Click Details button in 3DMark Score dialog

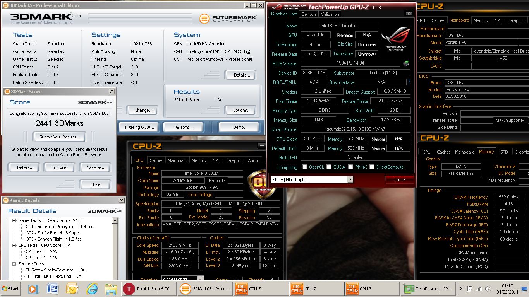pyautogui.click(x=24, y=167)
